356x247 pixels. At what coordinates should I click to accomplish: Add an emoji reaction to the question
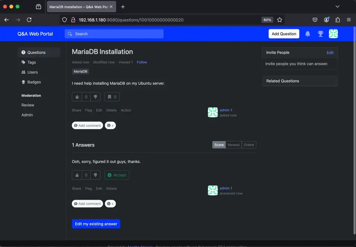110,125
